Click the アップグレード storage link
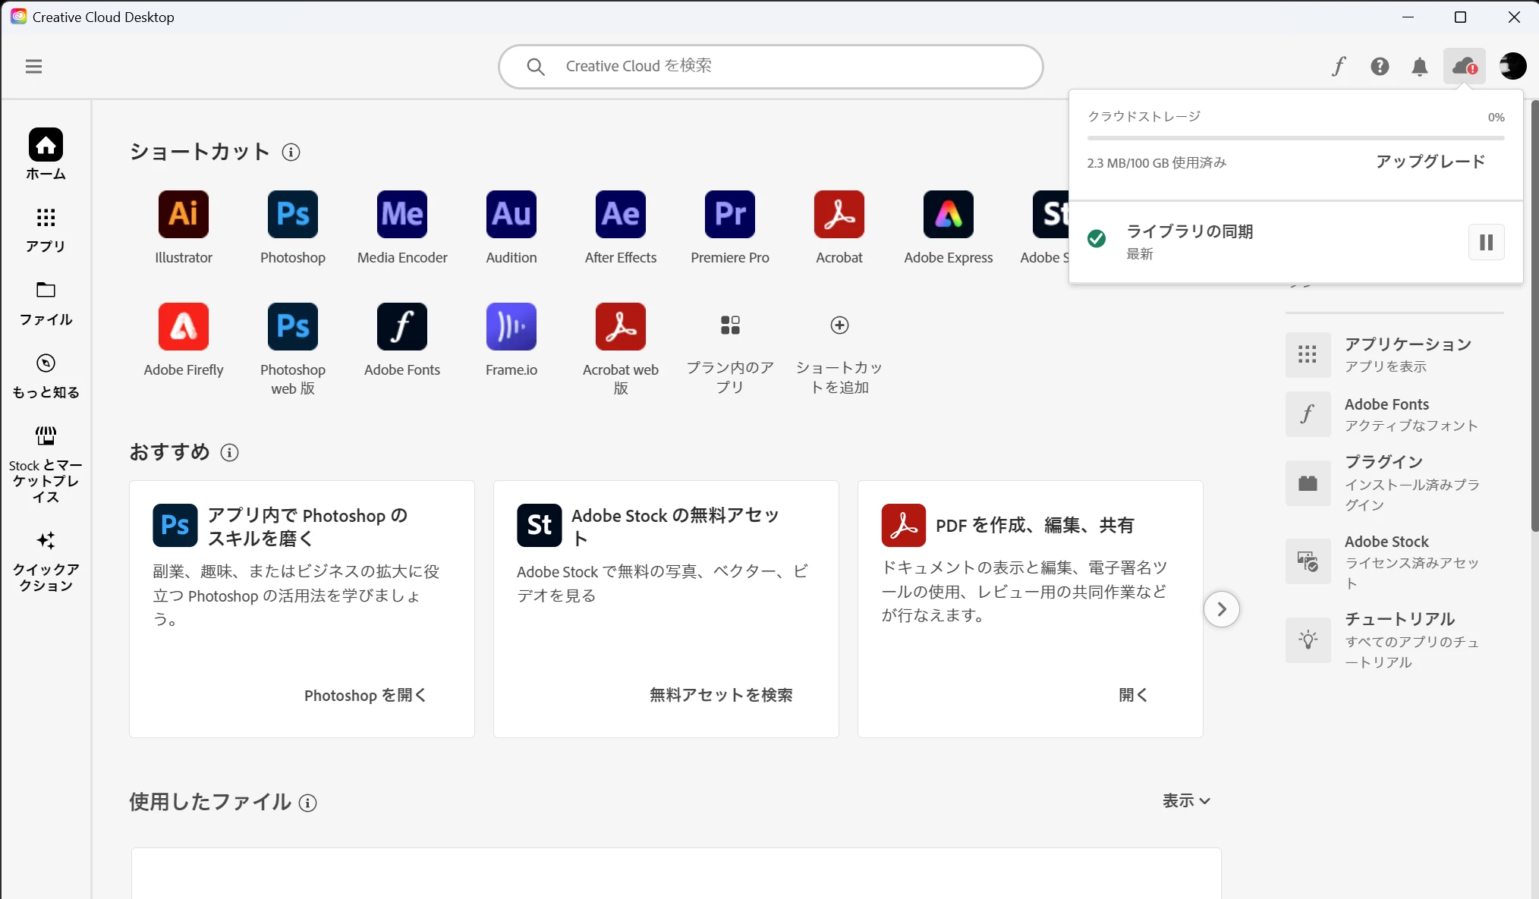1539x899 pixels. (x=1430, y=162)
